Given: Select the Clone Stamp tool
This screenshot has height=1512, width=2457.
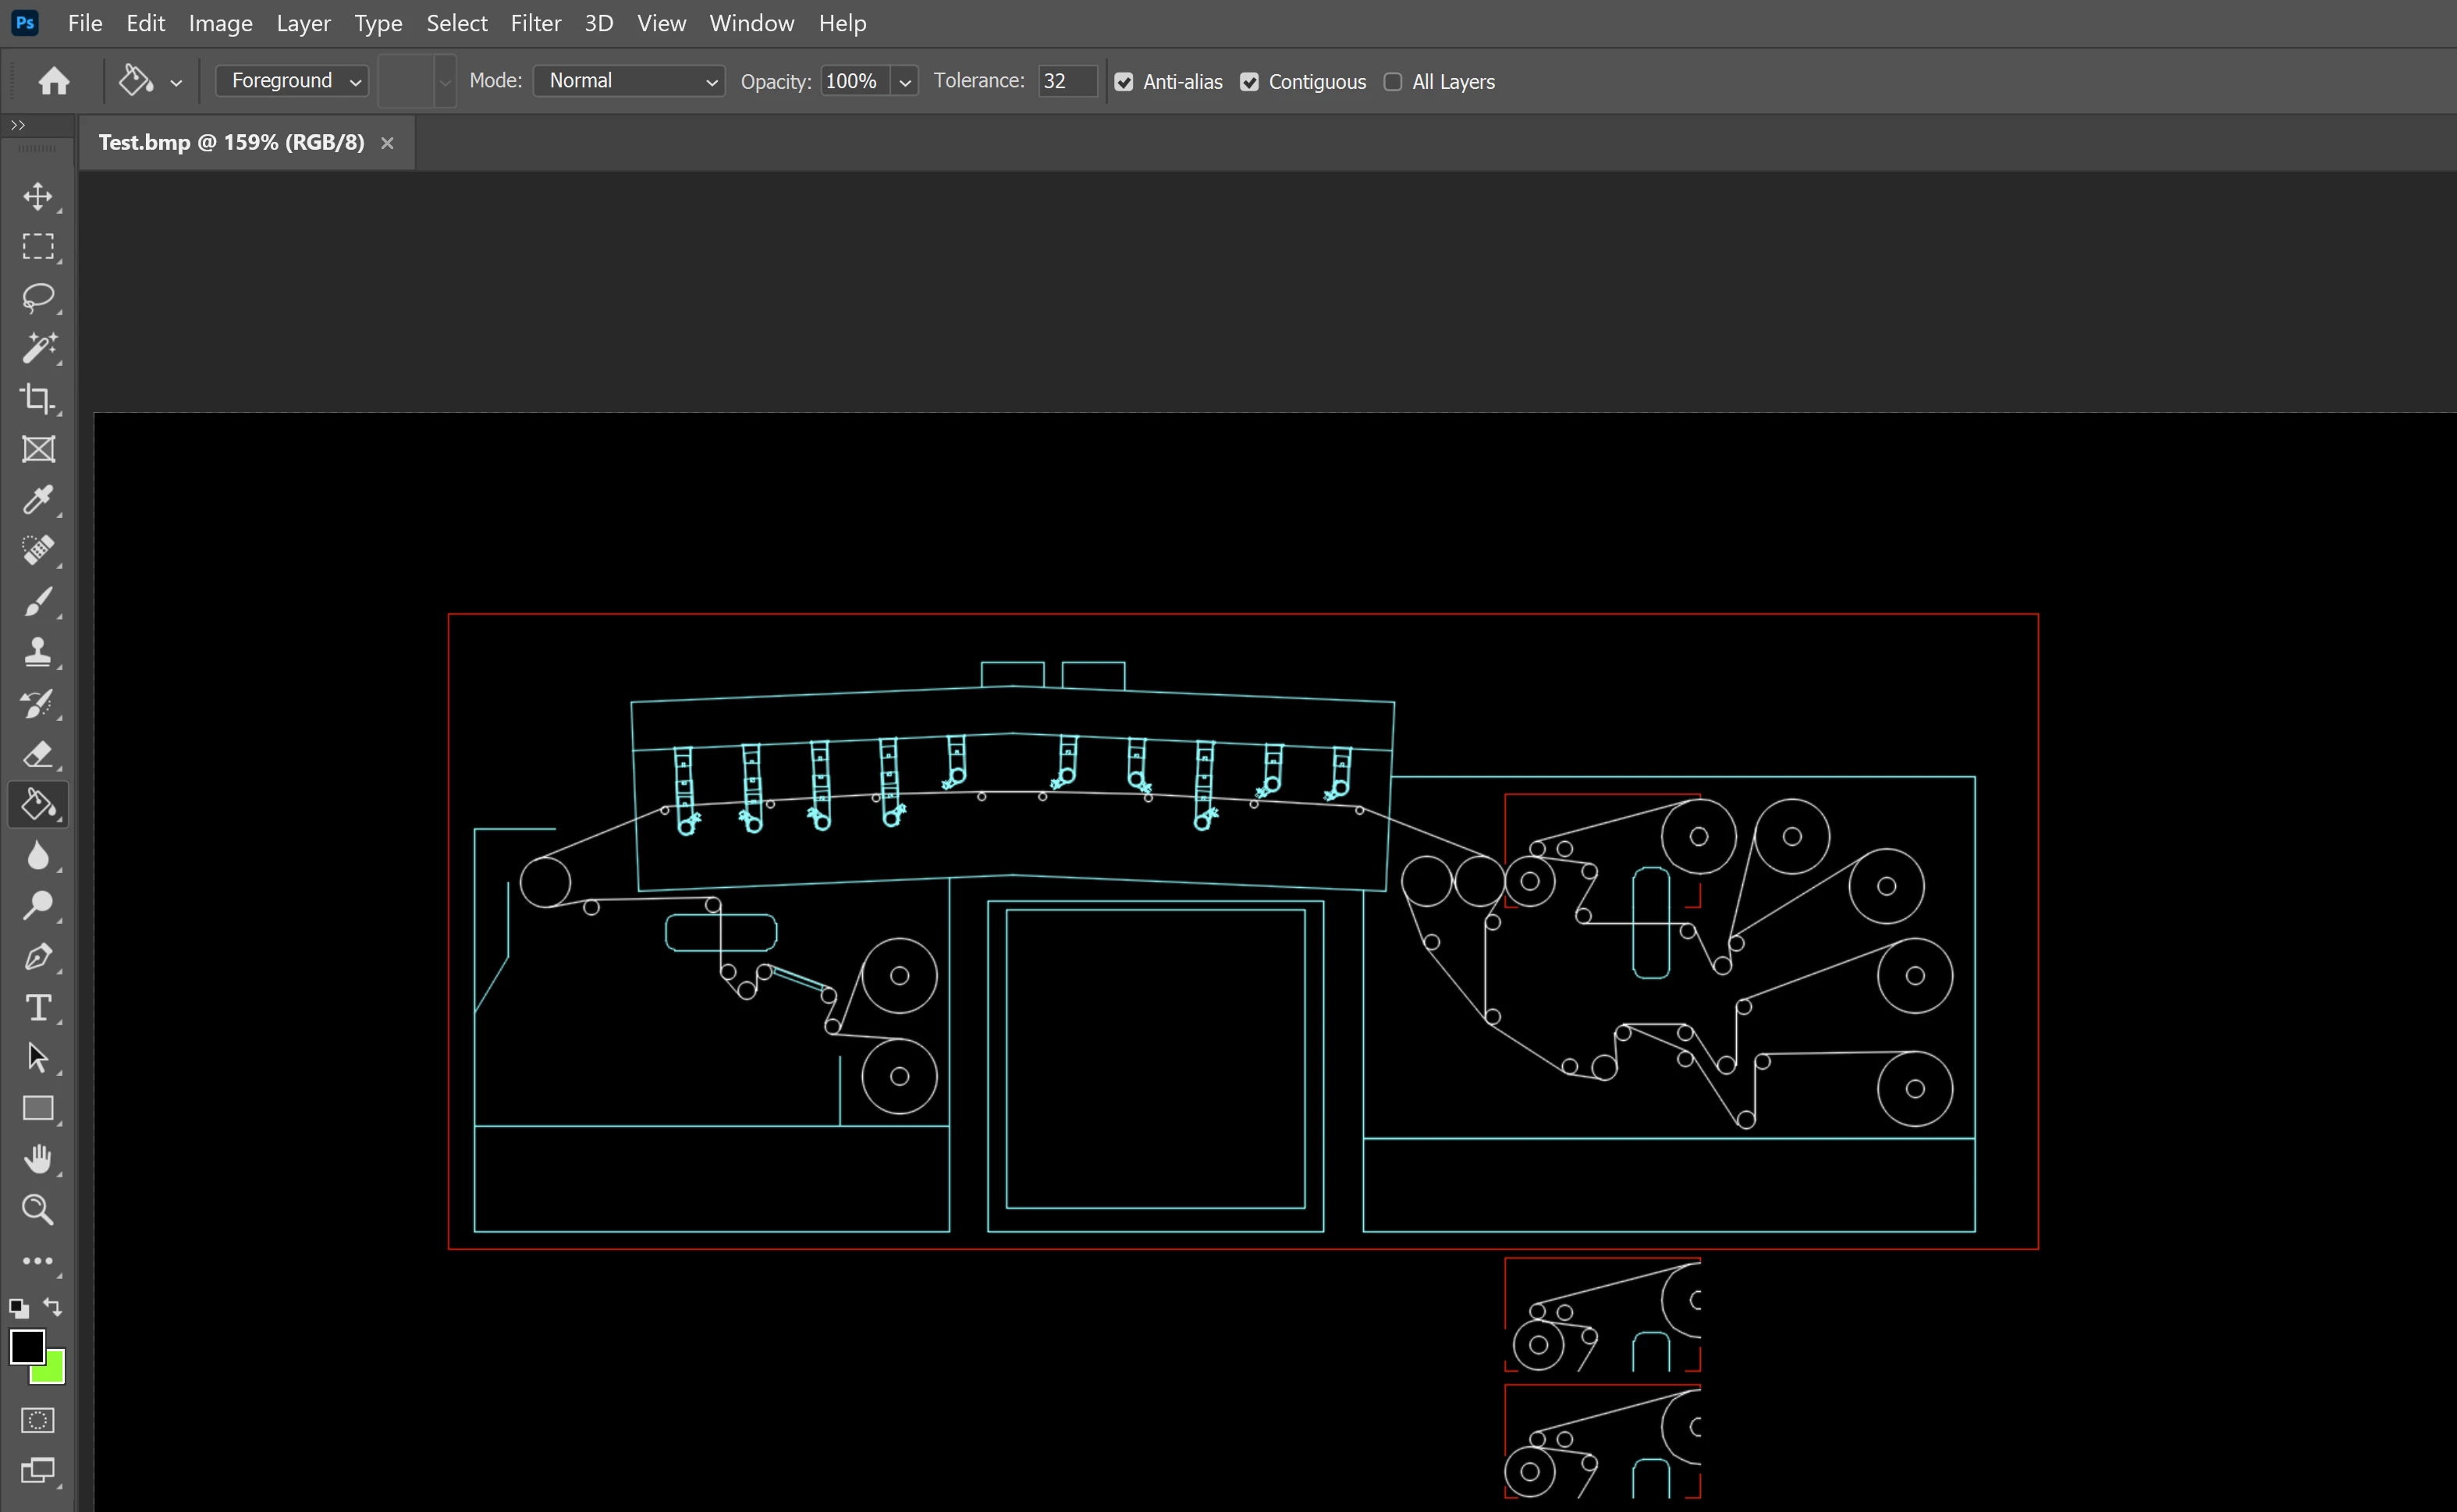Looking at the screenshot, I should (38, 652).
